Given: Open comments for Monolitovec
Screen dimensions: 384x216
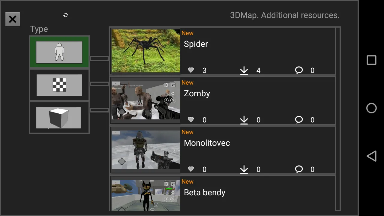Looking at the screenshot, I should 299,169.
